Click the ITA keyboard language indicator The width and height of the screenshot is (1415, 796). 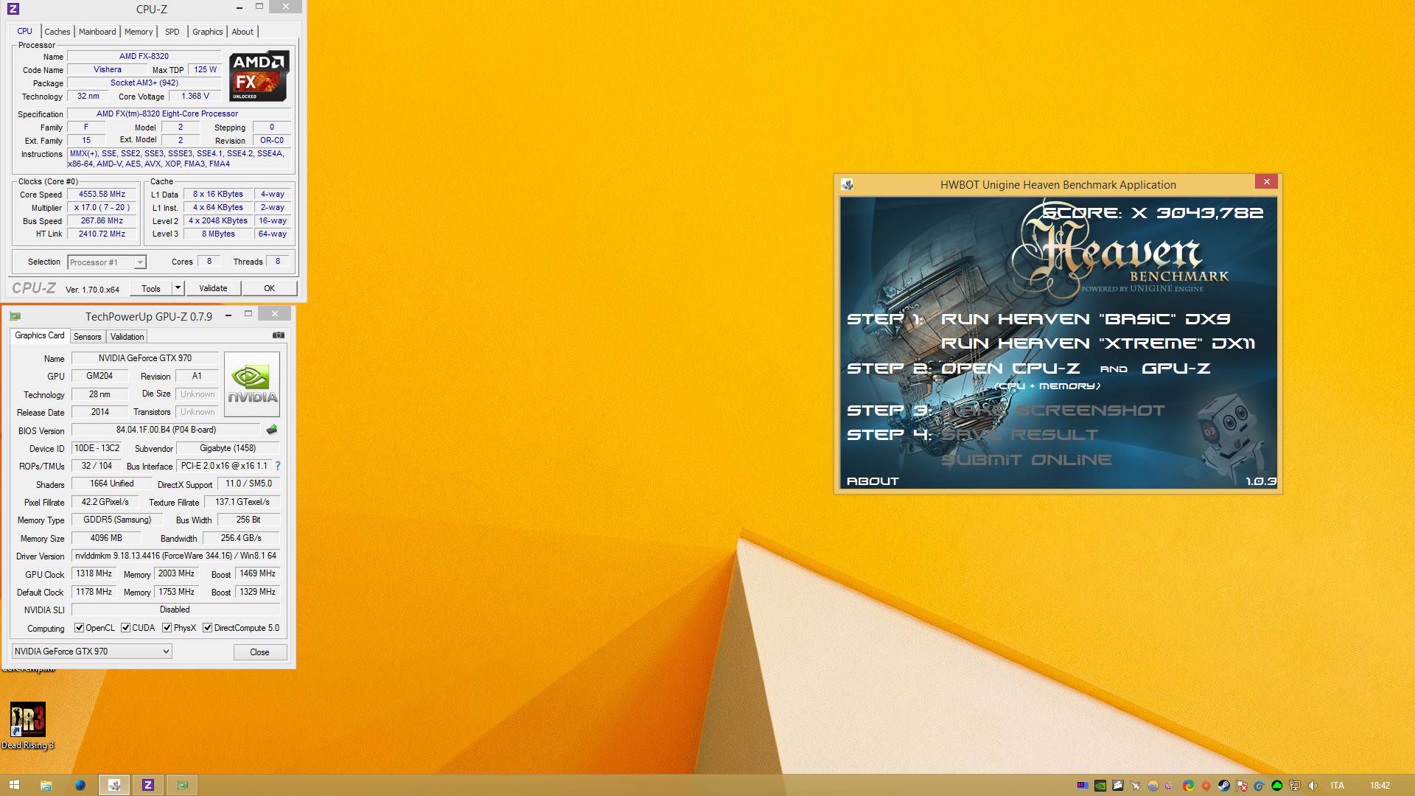[1338, 786]
